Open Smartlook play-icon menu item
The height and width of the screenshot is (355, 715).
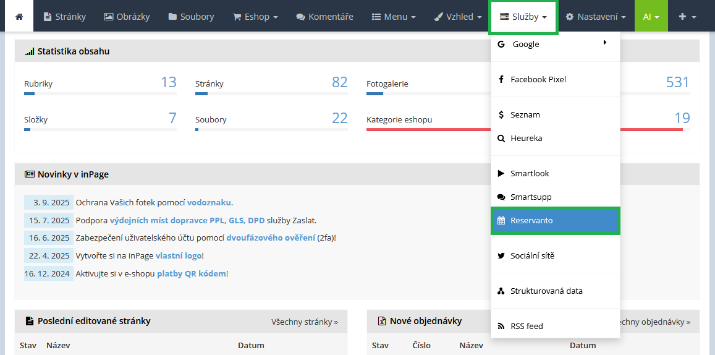coord(530,173)
